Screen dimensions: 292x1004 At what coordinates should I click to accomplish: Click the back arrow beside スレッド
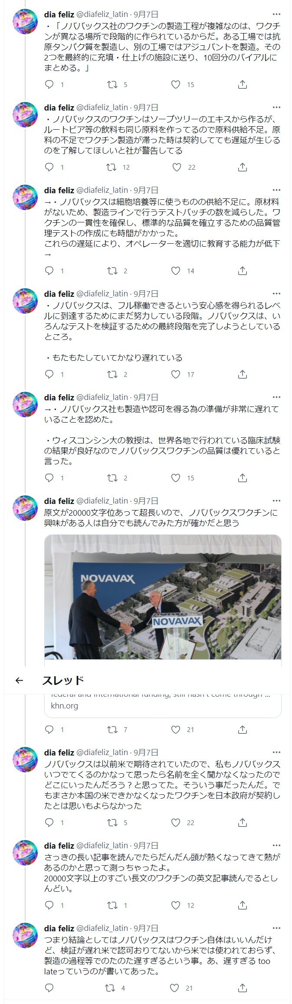point(19,680)
